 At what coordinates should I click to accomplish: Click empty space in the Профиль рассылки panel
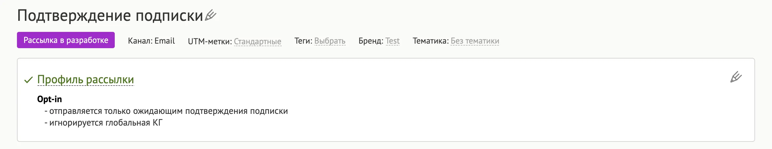(489, 107)
